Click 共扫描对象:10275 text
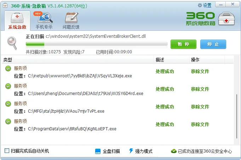 click(x=43, y=52)
